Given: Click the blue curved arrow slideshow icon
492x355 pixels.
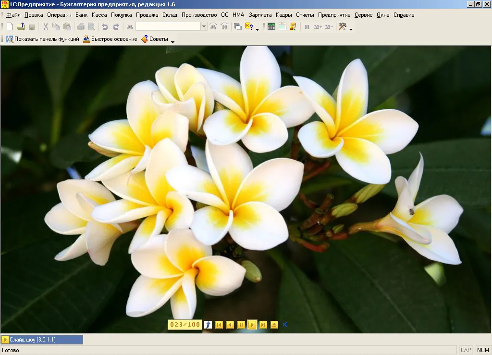Looking at the screenshot, I should (208, 325).
